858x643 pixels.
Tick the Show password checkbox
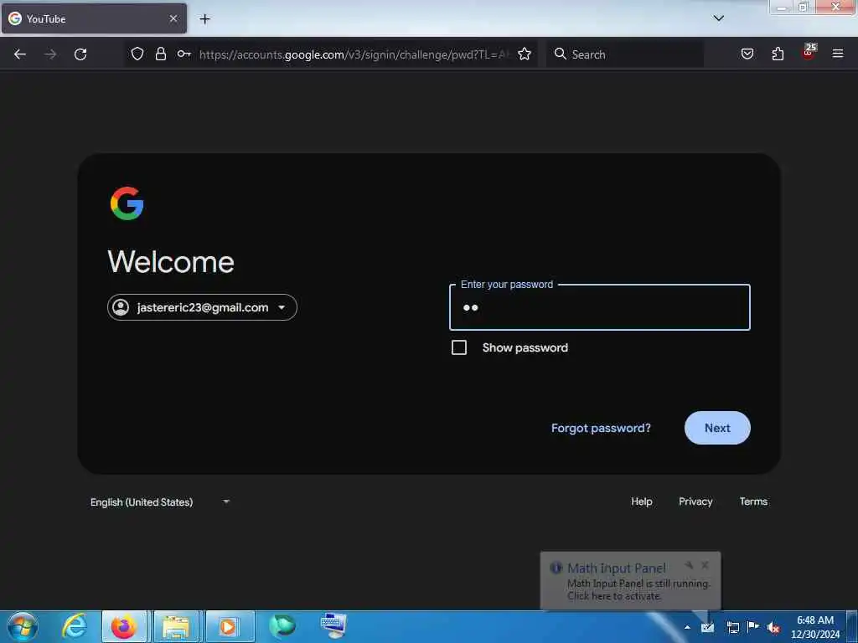coord(459,347)
